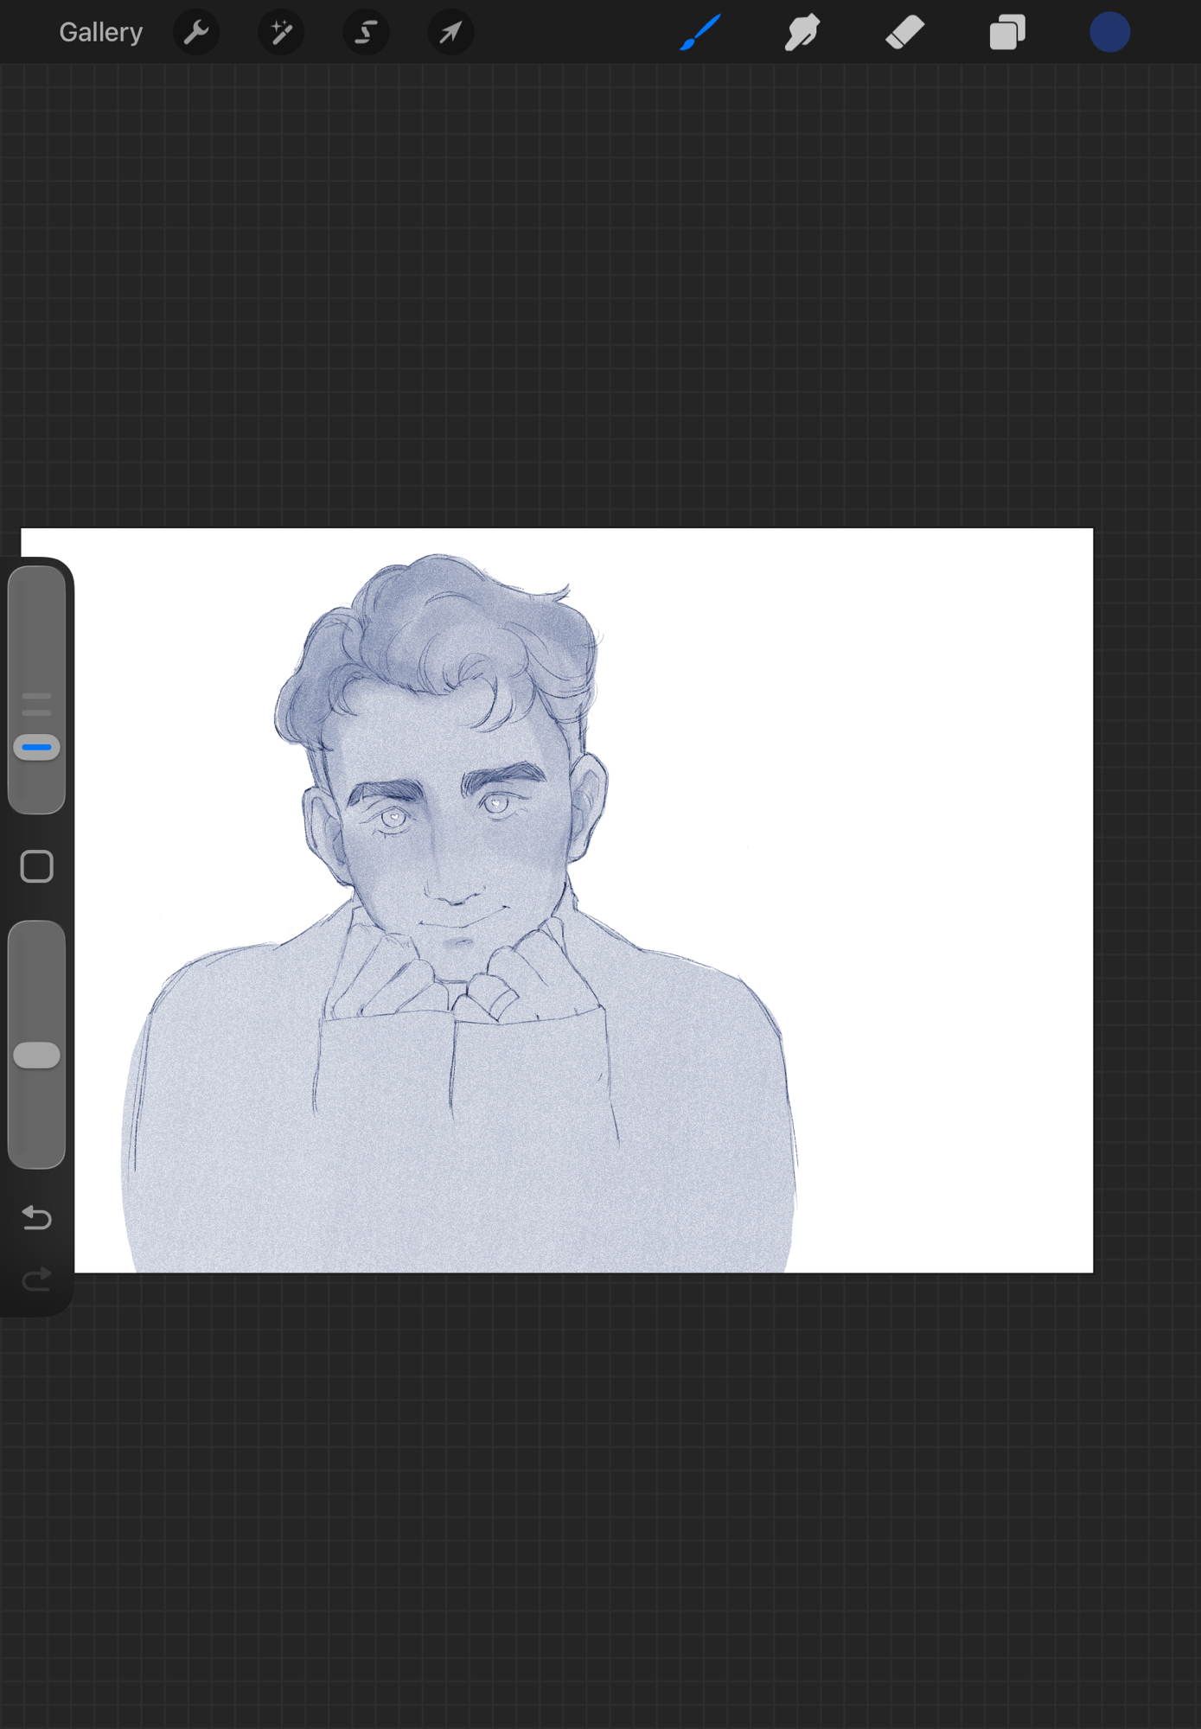The image size is (1201, 1729).
Task: Select the Eraser tool
Action: (904, 33)
